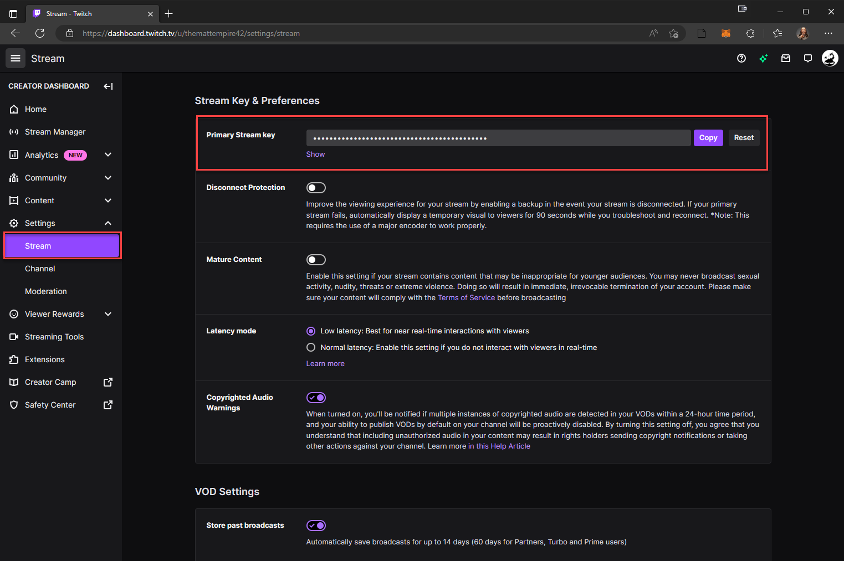Click the Creator Camp book icon
The height and width of the screenshot is (561, 844).
14,382
